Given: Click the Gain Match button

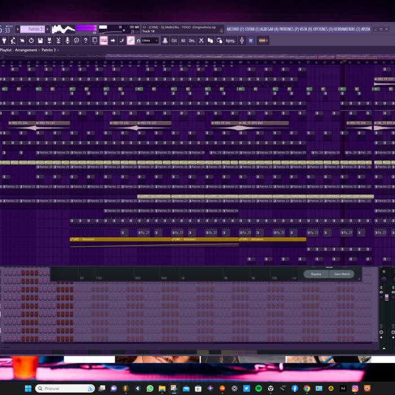Looking at the screenshot, I should (x=342, y=274).
